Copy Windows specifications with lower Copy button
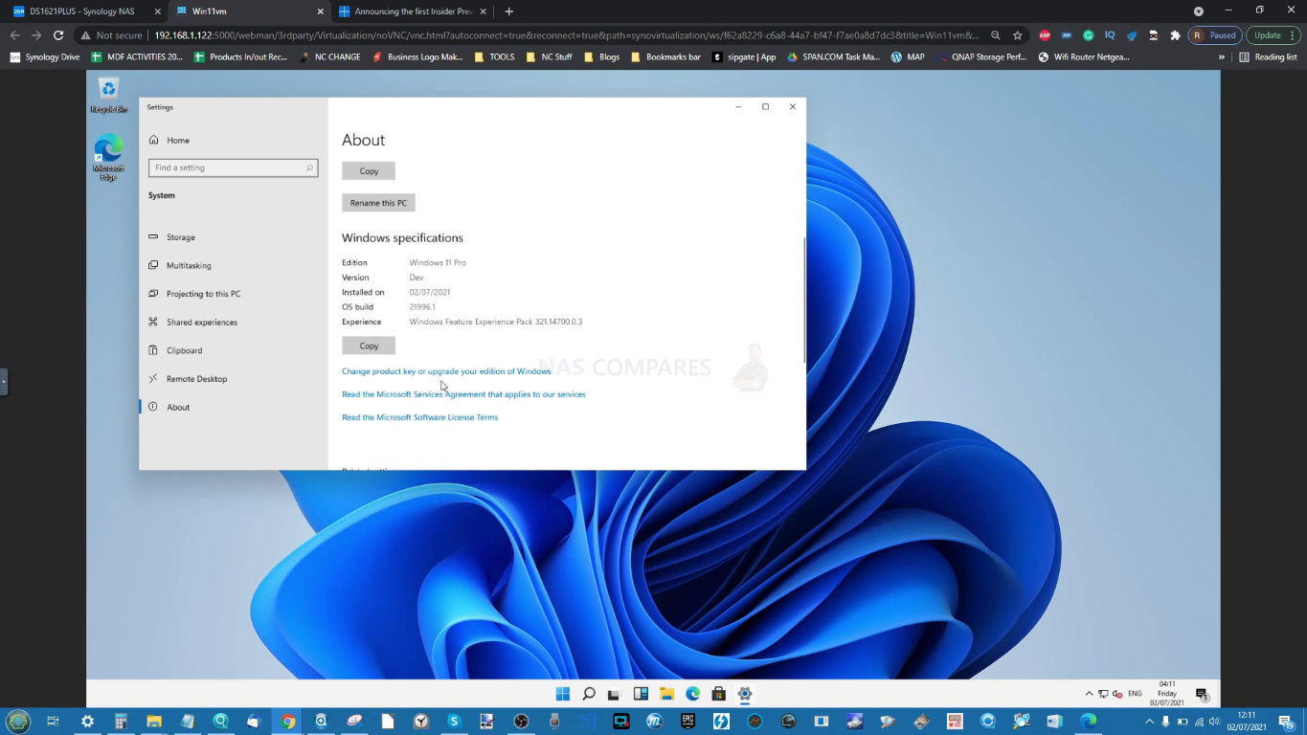Viewport: 1307px width, 735px height. click(369, 345)
